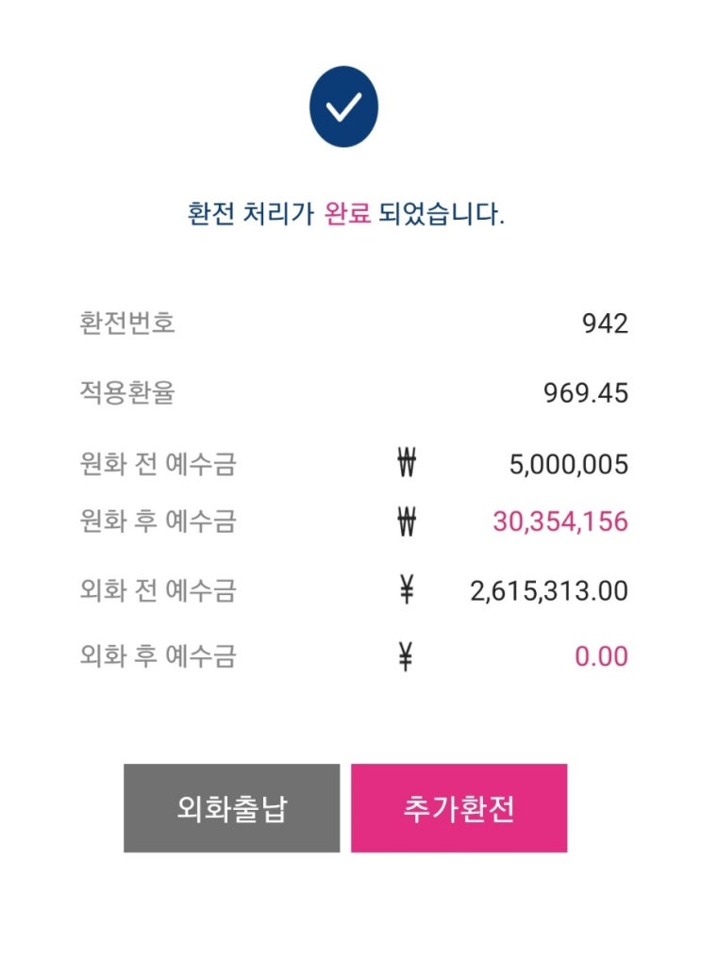
Task: Tap the pink 추가환전 button
Action: (459, 808)
